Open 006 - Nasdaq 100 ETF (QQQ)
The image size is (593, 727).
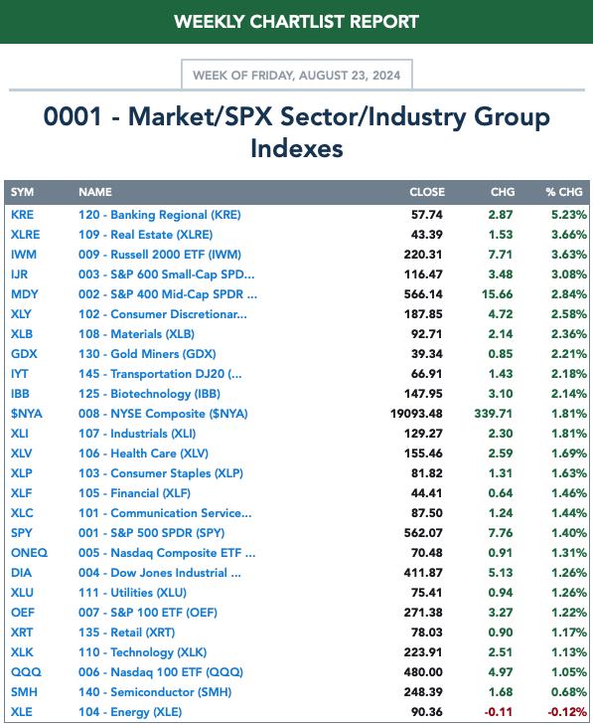[161, 672]
